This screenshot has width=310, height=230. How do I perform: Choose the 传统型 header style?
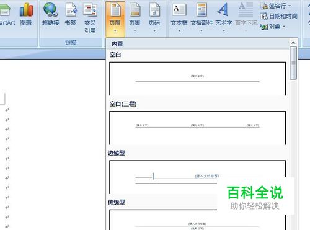click(198, 219)
